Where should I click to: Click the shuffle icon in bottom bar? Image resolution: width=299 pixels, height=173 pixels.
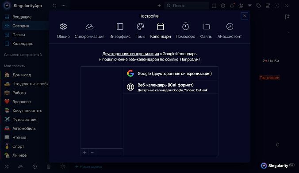[x=7, y=167]
